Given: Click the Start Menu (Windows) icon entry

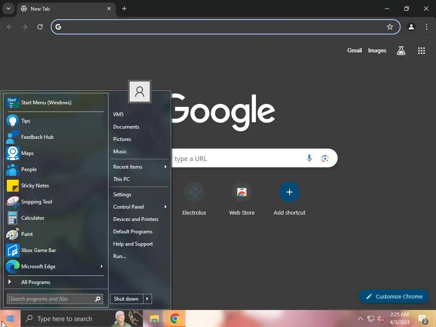Looking at the screenshot, I should [x=12, y=103].
